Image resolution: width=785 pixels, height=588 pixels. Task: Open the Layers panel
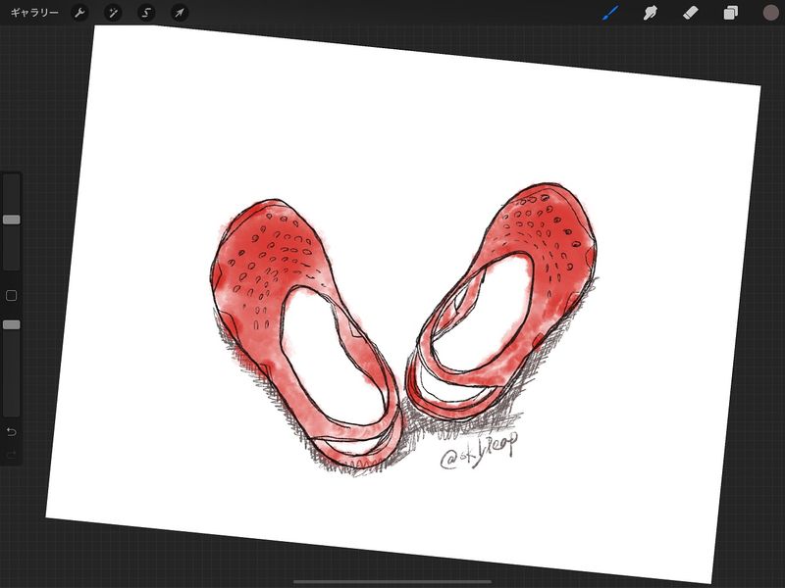point(731,13)
